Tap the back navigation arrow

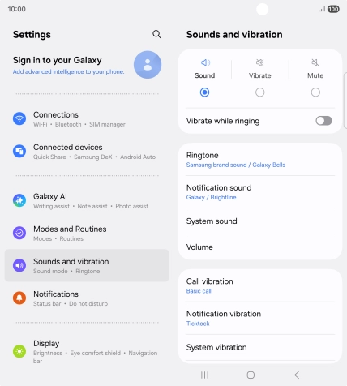click(297, 375)
